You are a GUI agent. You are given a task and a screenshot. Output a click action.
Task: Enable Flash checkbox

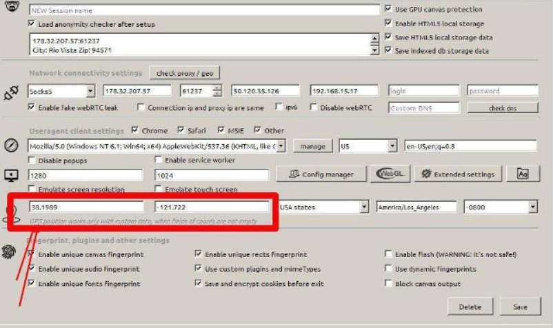(x=390, y=254)
